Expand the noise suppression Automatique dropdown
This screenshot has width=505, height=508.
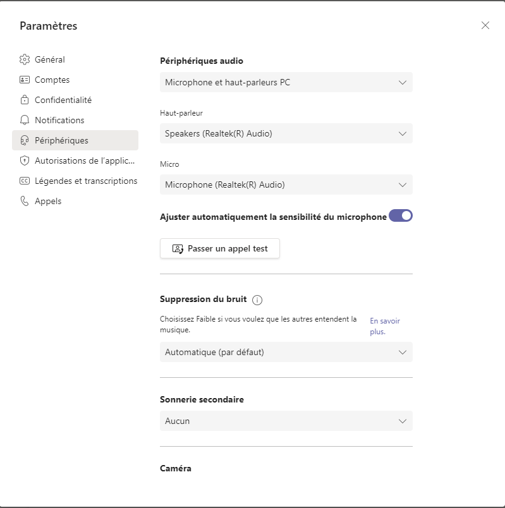(286, 352)
